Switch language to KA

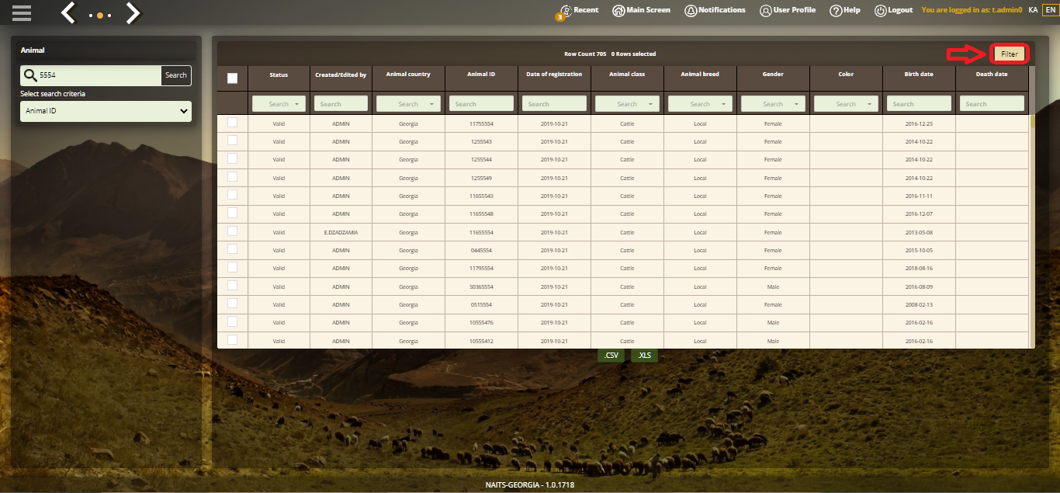pos(1033,10)
